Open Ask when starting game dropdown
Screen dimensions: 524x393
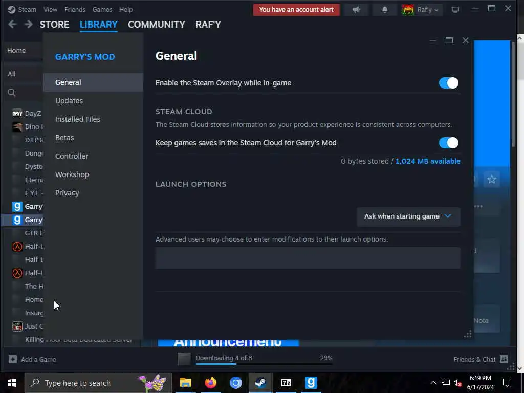click(x=408, y=216)
